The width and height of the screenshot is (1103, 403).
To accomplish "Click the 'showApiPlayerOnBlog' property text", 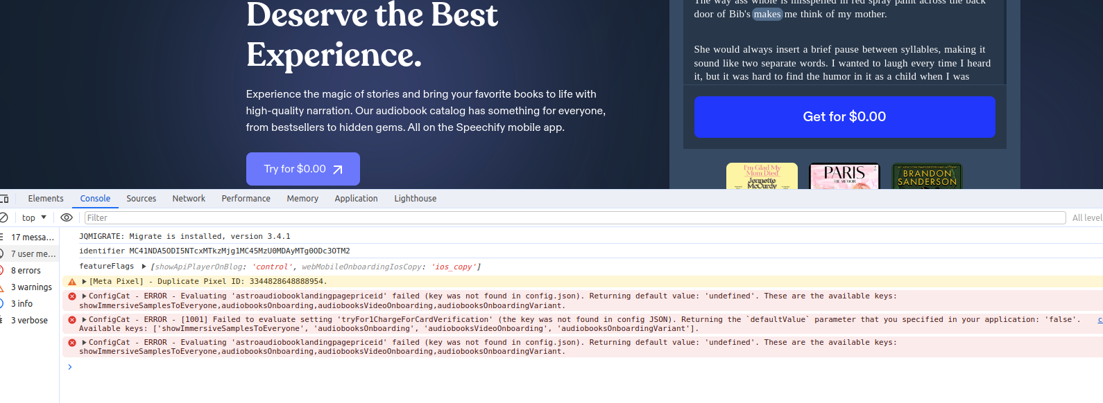I will (198, 267).
